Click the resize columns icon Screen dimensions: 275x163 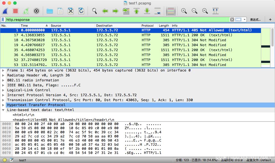216,11
